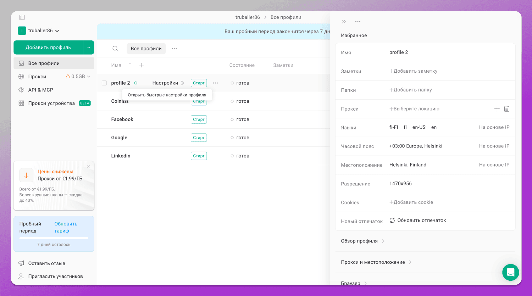Screen dimensions: 532x296
Task: Open Прокси устройства BETA section
Action: click(x=54, y=103)
